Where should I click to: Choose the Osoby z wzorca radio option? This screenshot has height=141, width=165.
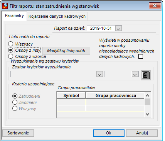(10, 56)
